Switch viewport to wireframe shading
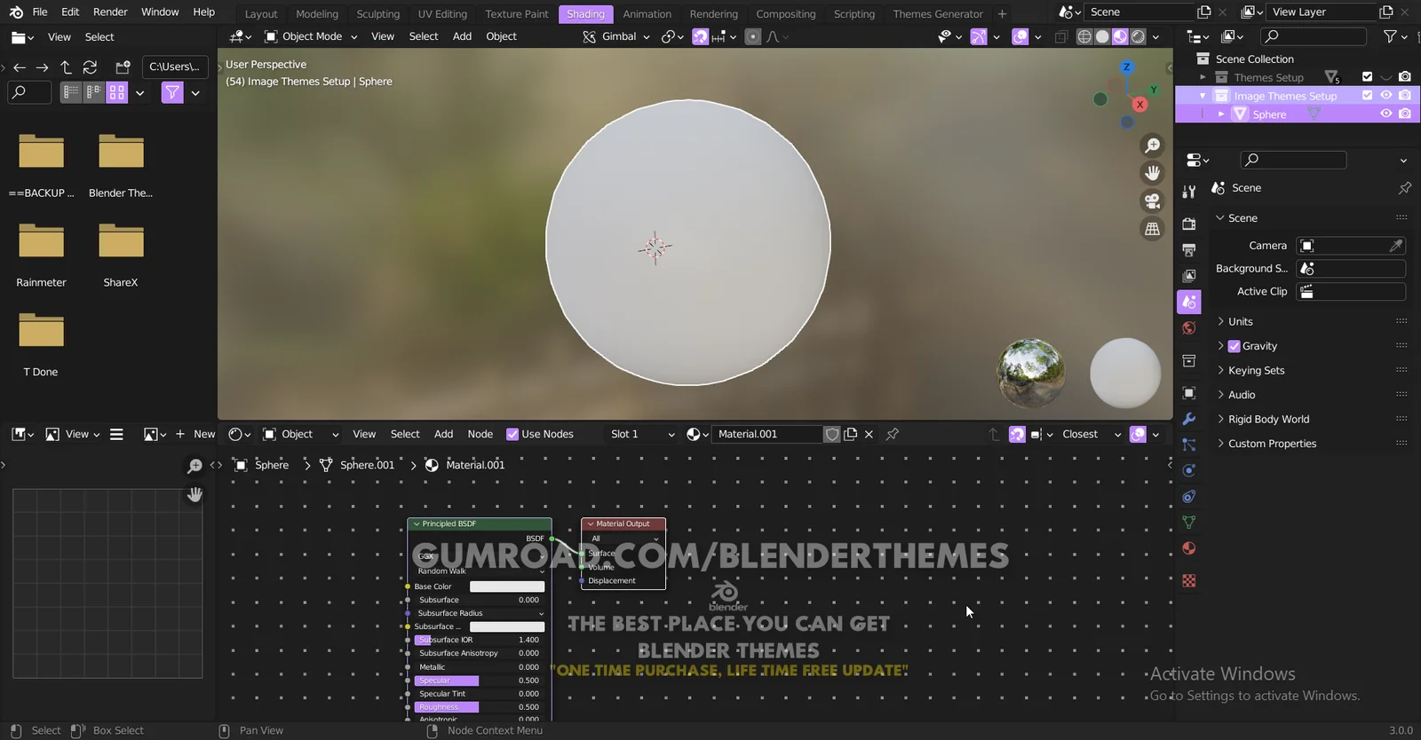This screenshot has width=1421, height=740. coord(1084,36)
